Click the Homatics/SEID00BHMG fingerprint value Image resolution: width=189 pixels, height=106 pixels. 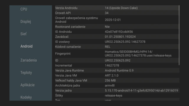138,54
